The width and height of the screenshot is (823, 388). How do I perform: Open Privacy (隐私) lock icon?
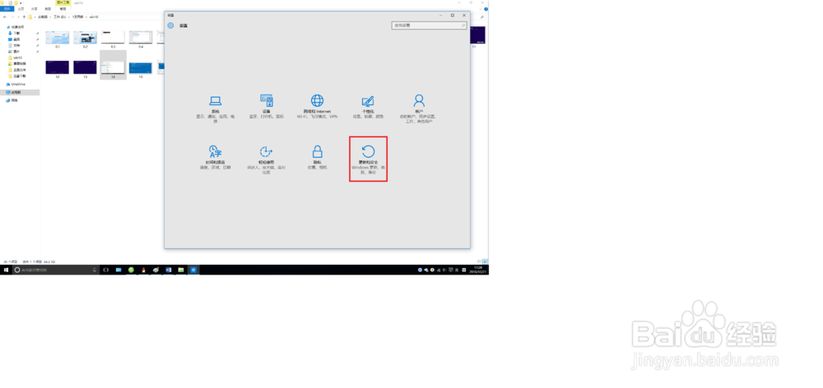(317, 152)
